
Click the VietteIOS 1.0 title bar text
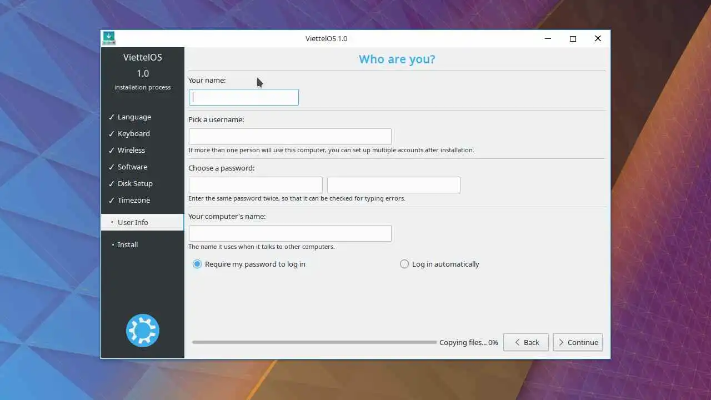(x=327, y=38)
